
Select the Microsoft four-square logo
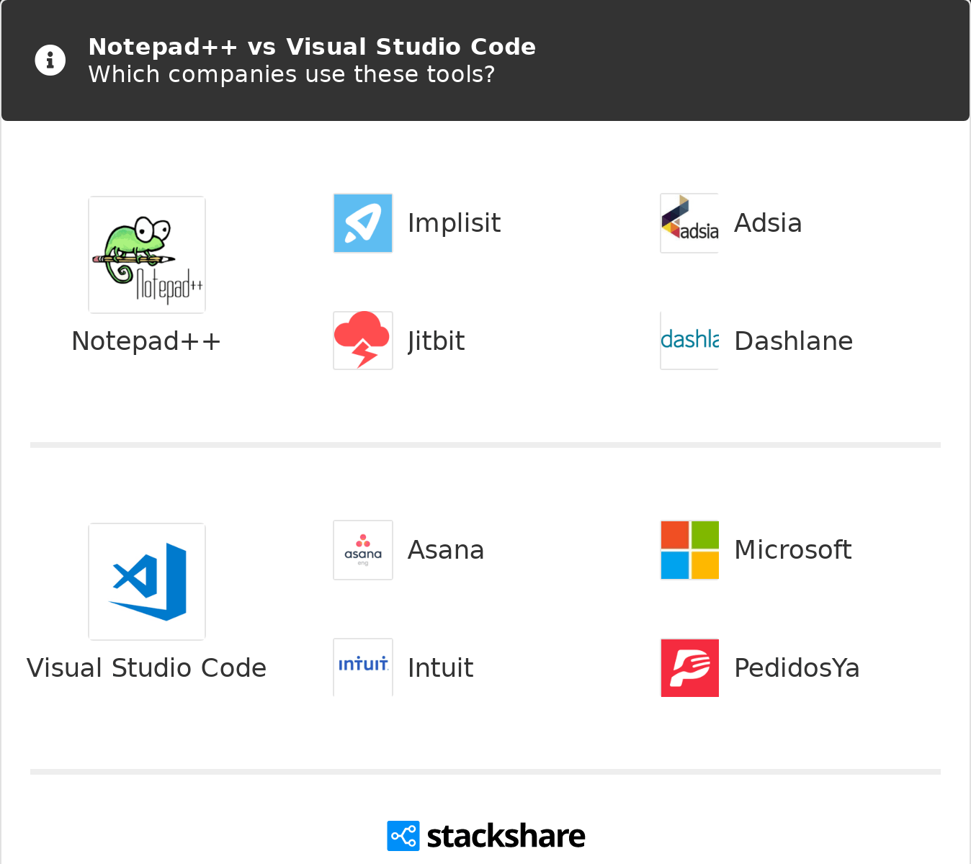pyautogui.click(x=689, y=549)
